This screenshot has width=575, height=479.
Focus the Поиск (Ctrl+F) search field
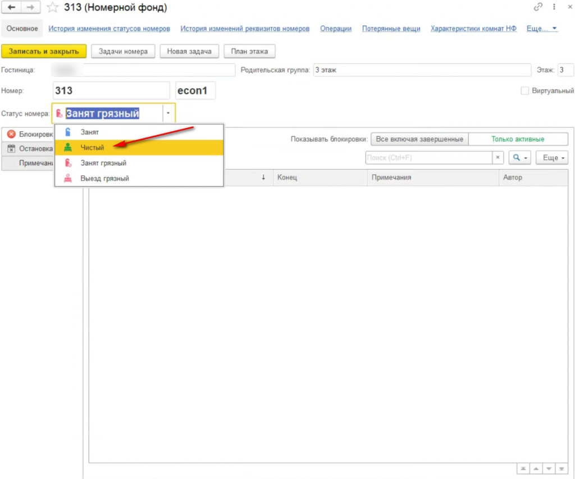click(x=428, y=158)
